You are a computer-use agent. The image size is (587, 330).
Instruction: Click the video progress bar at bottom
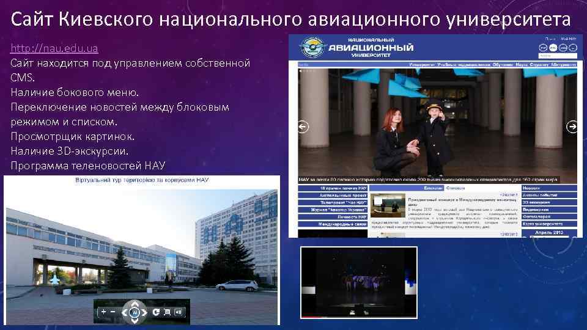click(x=359, y=317)
